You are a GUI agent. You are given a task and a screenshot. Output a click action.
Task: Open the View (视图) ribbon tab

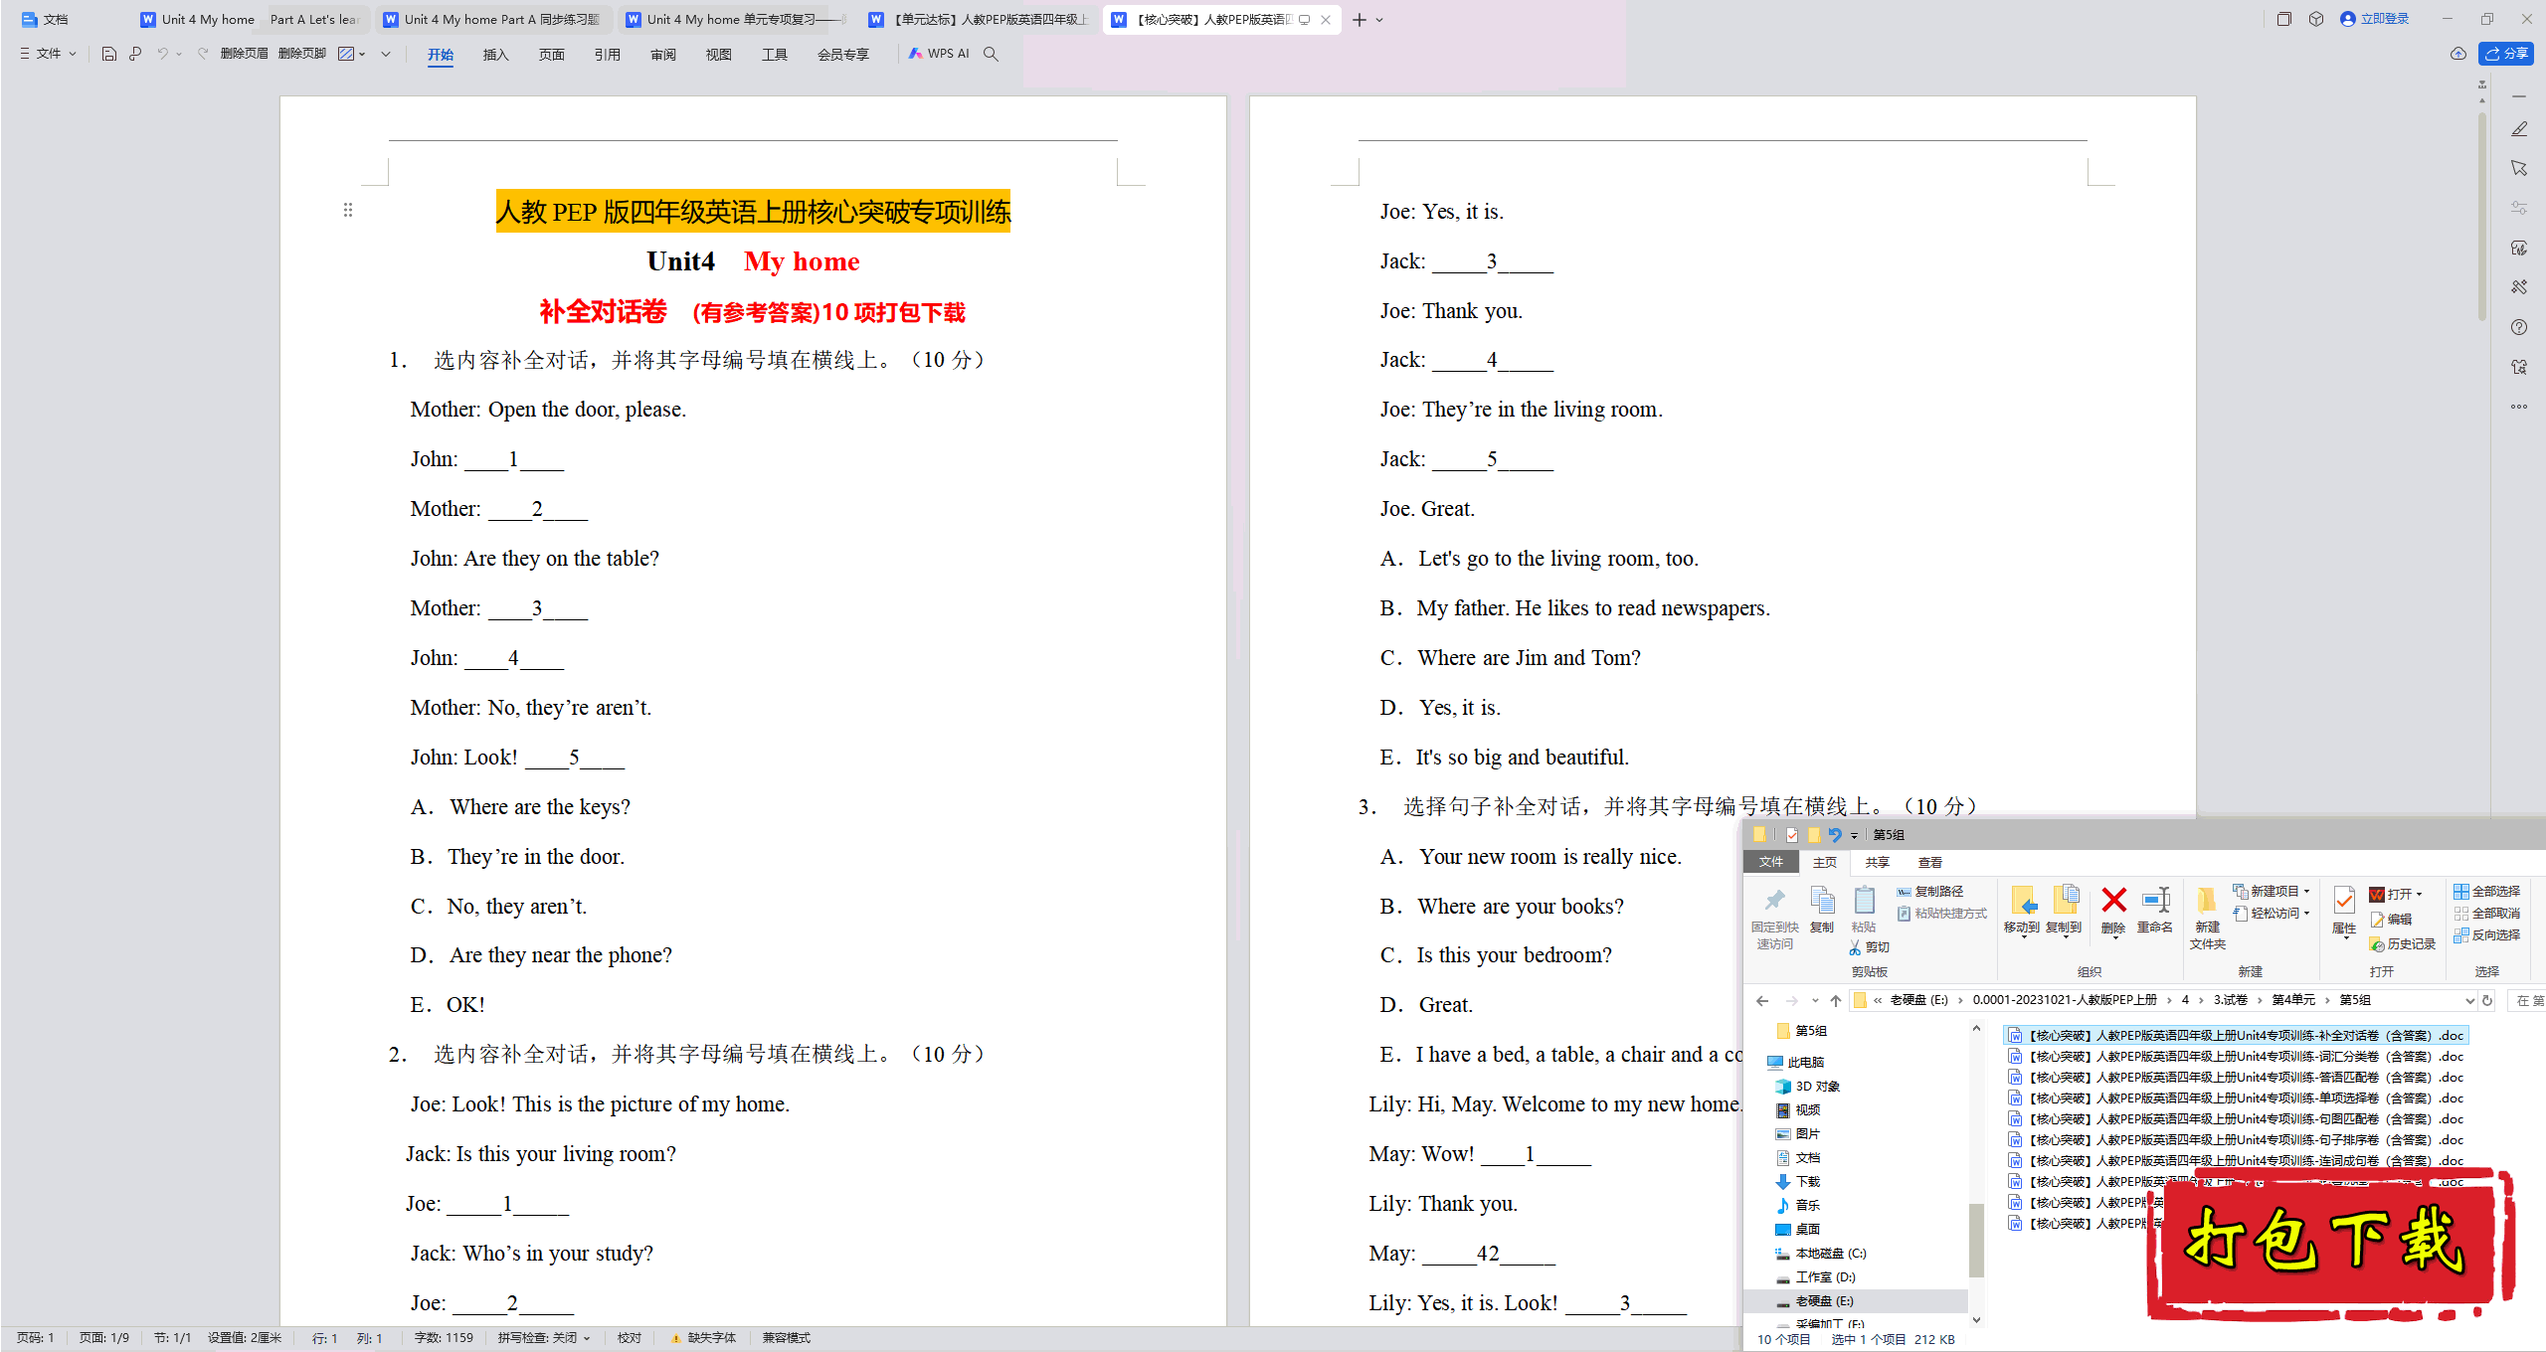[x=718, y=55]
